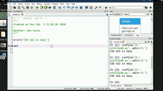Switch to the Variable explorer tab

116,35
